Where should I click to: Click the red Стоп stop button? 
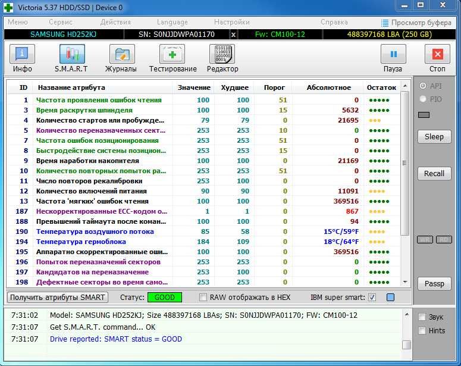pyautogui.click(x=437, y=54)
